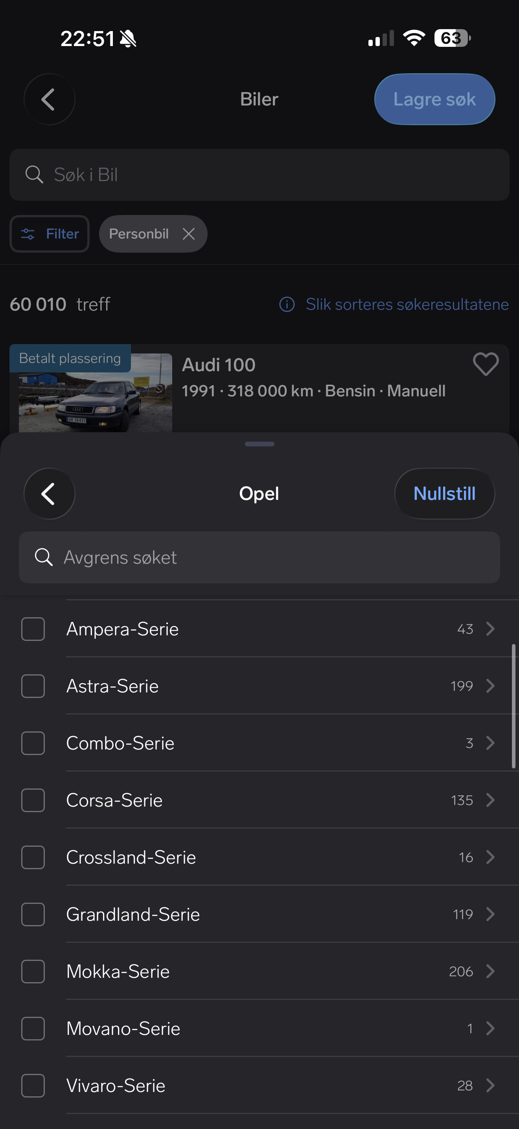Tap the search icon in Avgrens søket
Screen dimensions: 519x1129
(44, 557)
